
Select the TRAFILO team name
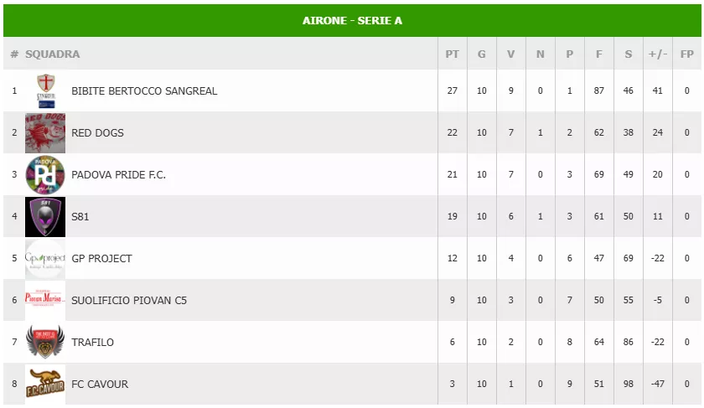(92, 343)
